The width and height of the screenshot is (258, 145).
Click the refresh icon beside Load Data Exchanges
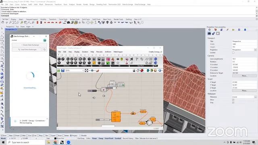pos(44,50)
